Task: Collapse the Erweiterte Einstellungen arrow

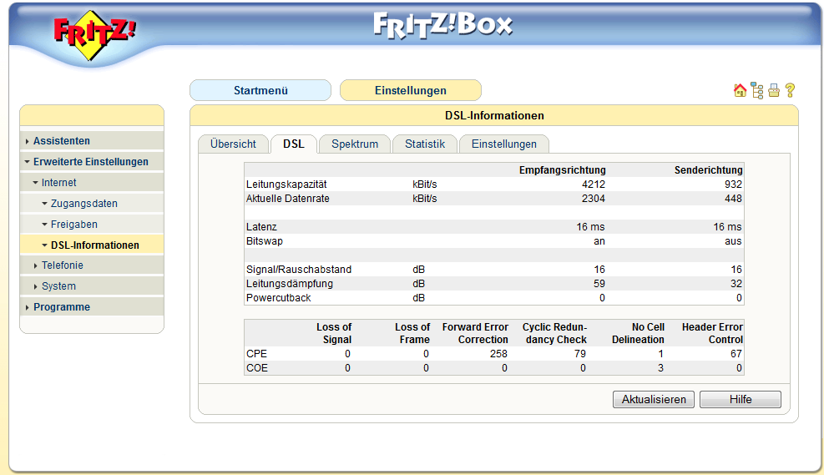Action: pyautogui.click(x=27, y=162)
